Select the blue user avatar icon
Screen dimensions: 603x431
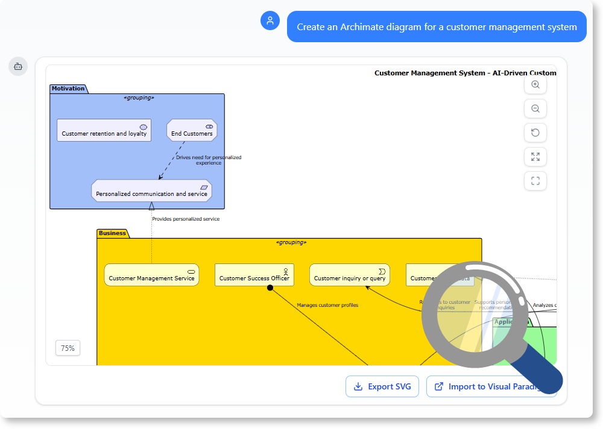click(270, 20)
